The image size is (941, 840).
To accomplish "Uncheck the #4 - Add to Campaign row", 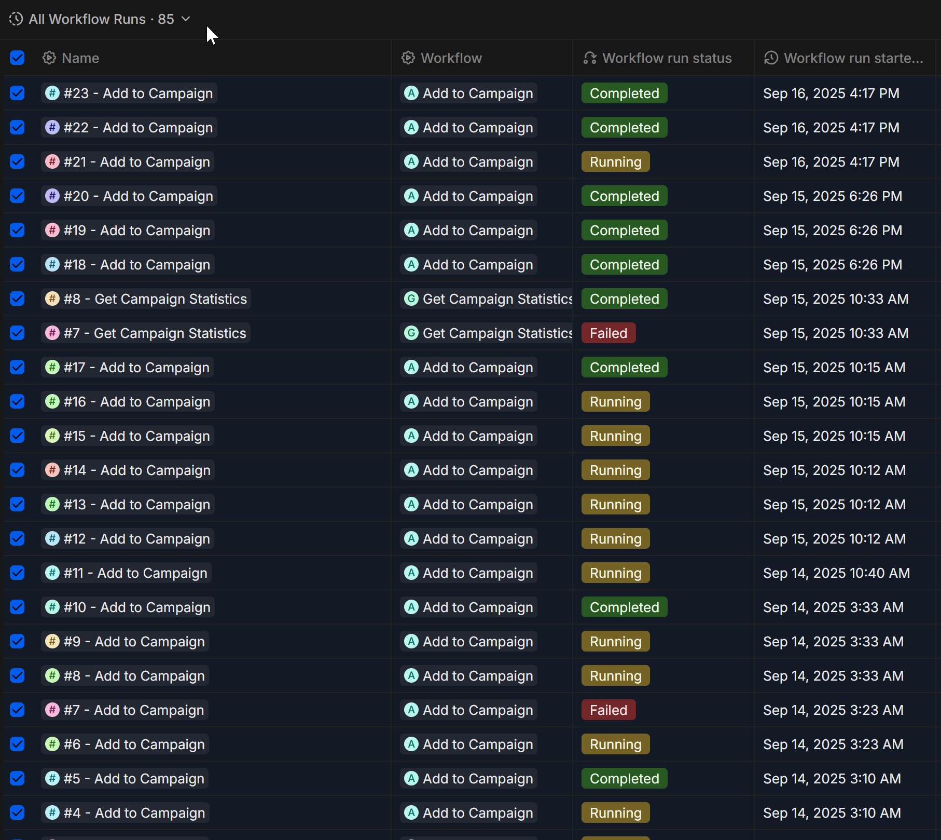I will [17, 812].
